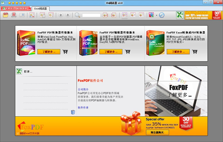Go to next page with the down arrow
Image resolution: width=223 pixels, height=142 pixels.
click(68, 15)
